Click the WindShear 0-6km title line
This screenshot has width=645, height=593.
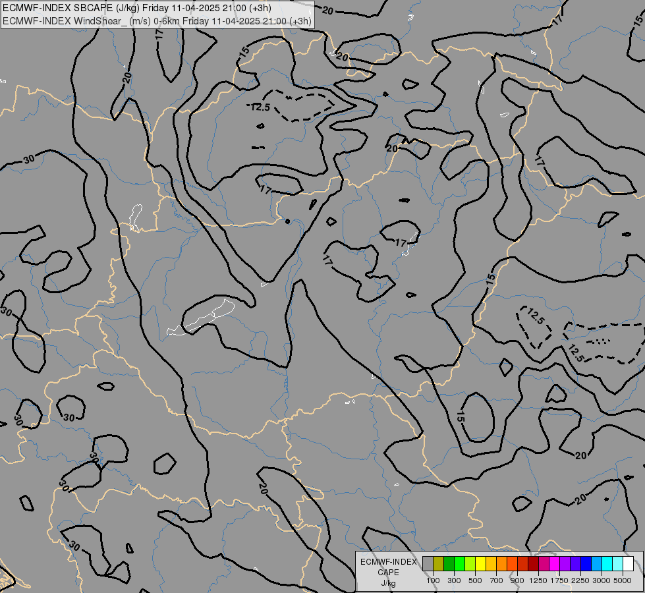[157, 20]
